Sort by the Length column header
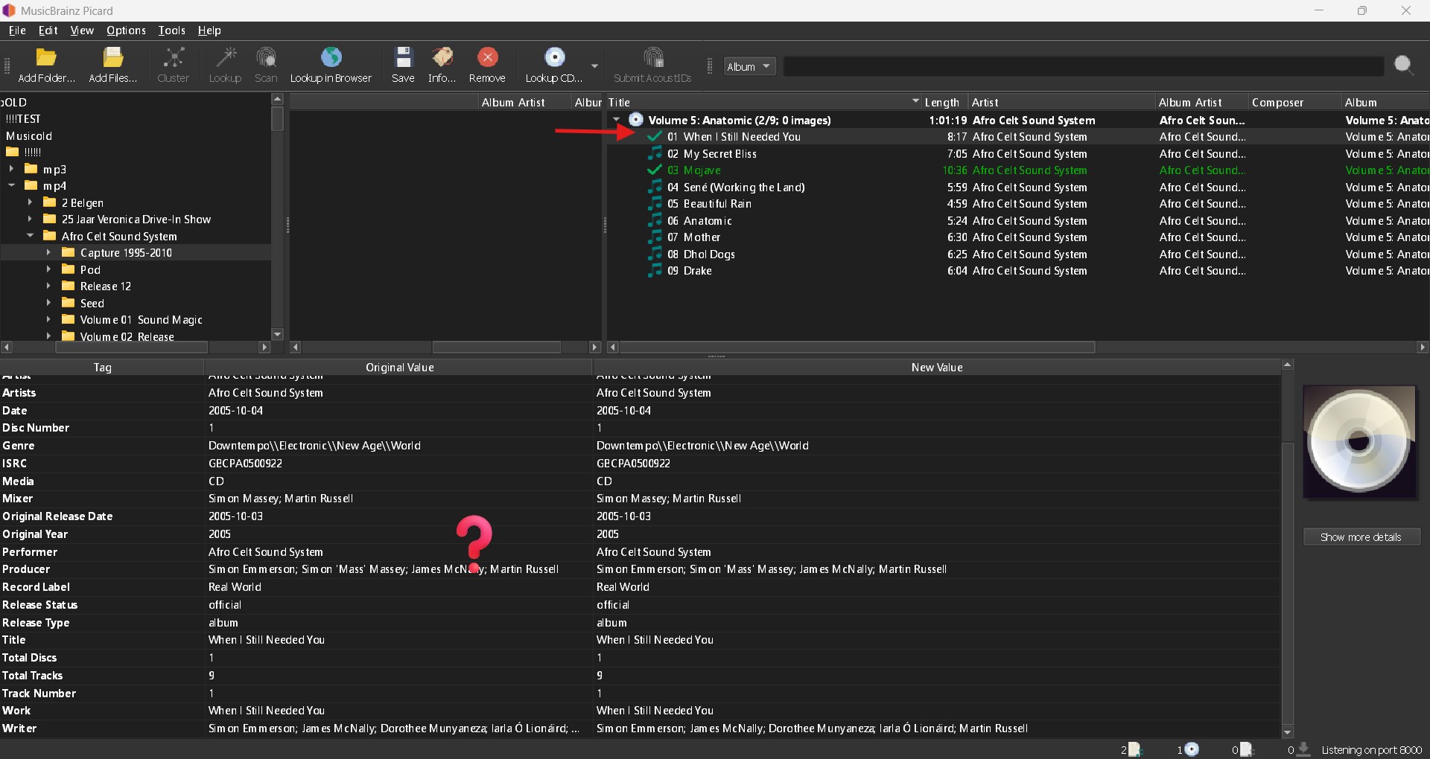1430x759 pixels. click(944, 102)
